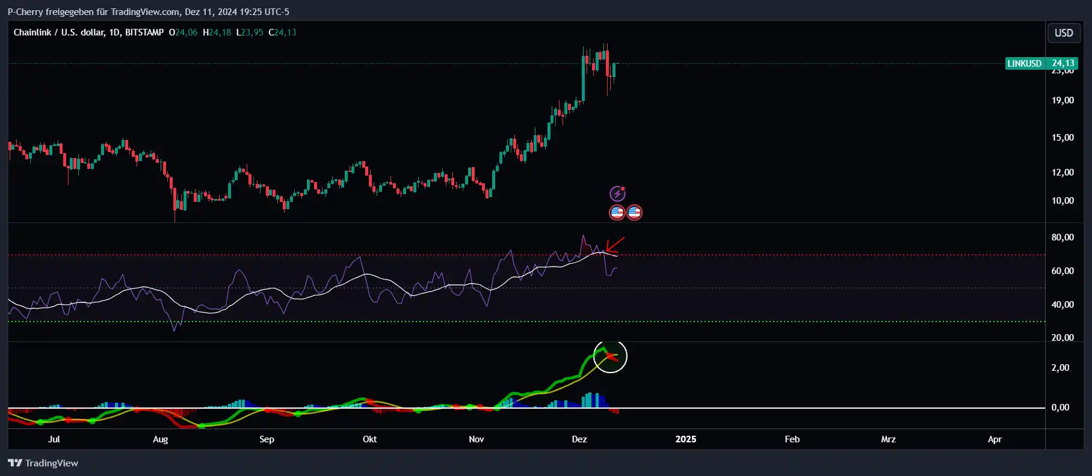The image size is (1092, 476).
Task: Click the left US flag economic event icon
Action: point(617,212)
